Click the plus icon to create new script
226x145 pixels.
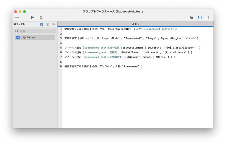pos(17,18)
